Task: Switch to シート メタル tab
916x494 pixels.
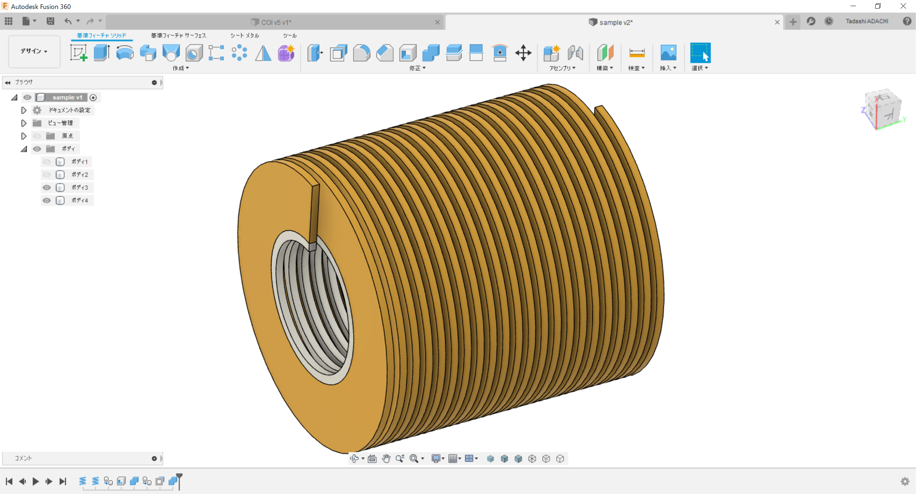Action: (245, 35)
